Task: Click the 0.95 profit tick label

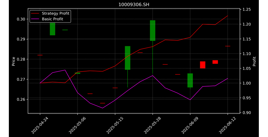Action: tap(247, 98)
